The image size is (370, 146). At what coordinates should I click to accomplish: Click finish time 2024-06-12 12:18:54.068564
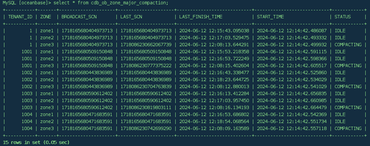point(214,121)
